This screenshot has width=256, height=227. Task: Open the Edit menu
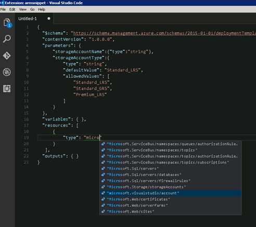[x=12, y=9]
